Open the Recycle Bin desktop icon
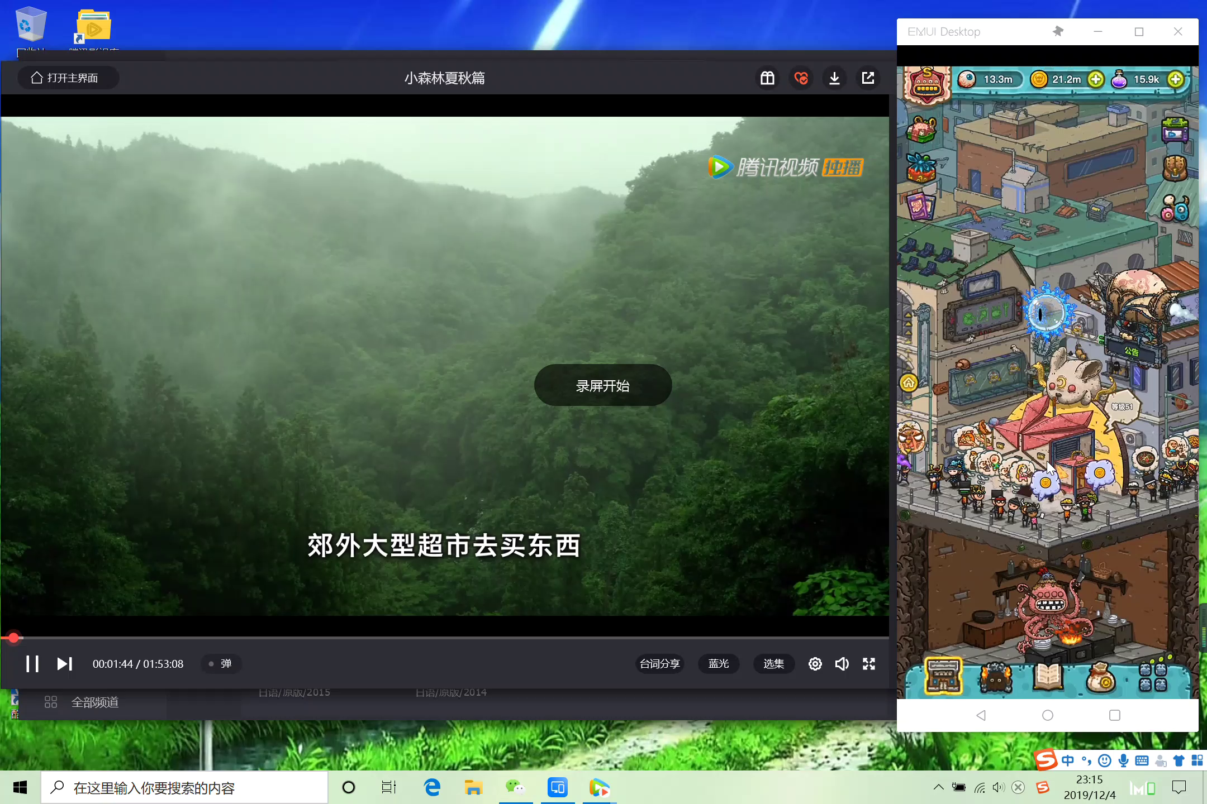The width and height of the screenshot is (1207, 804). (x=30, y=25)
